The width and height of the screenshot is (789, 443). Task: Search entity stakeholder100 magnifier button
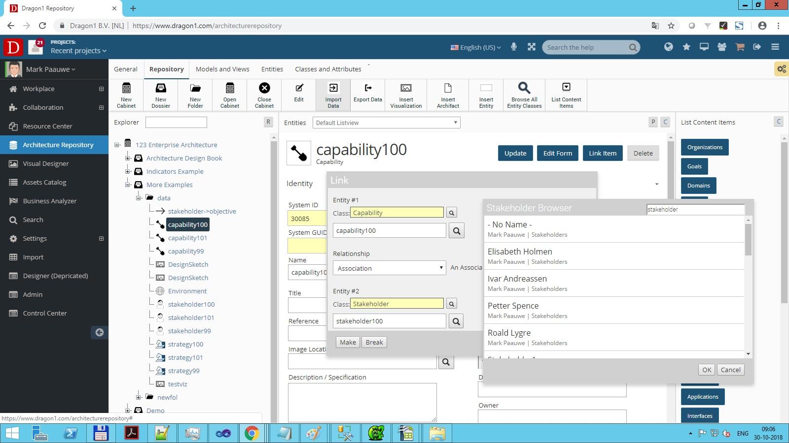456,321
